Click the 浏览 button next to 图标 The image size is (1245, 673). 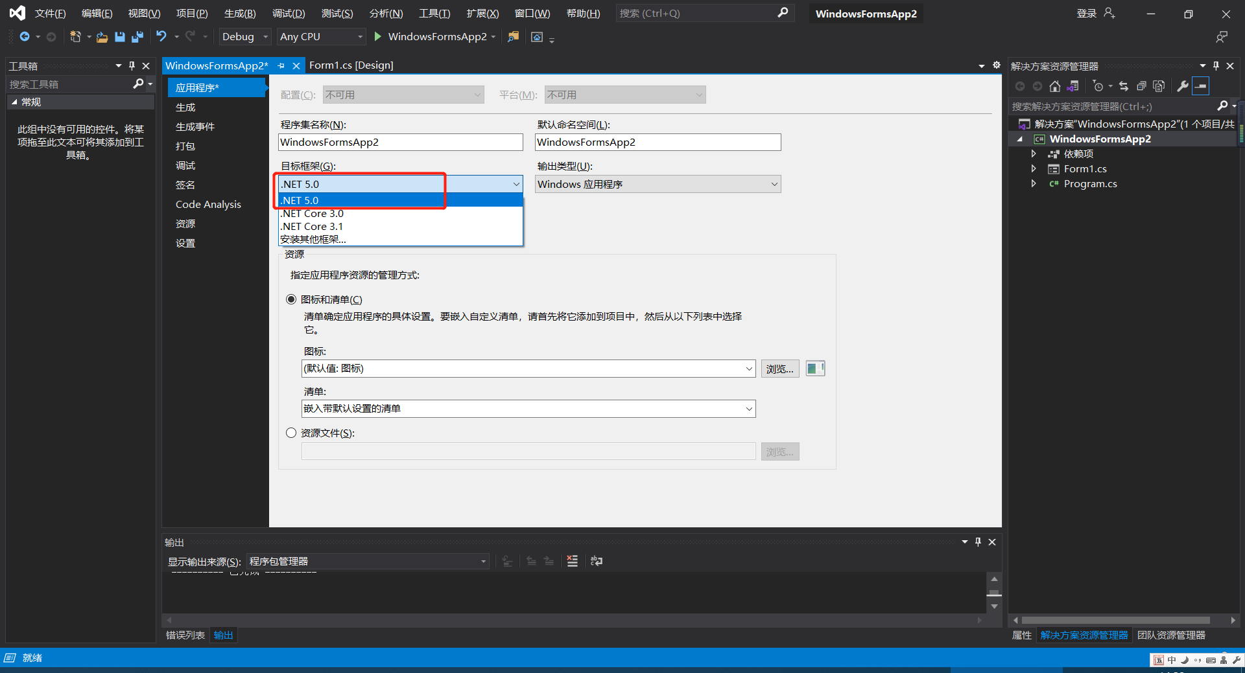779,368
